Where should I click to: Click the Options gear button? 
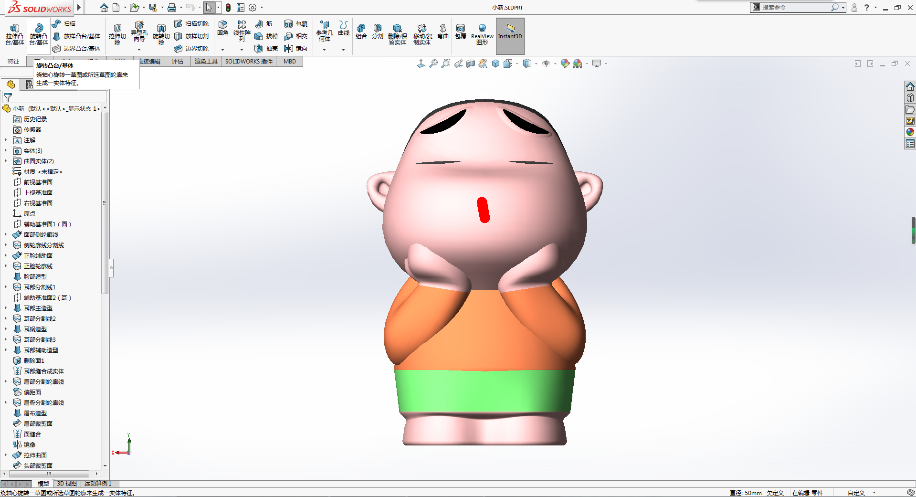[x=253, y=8]
